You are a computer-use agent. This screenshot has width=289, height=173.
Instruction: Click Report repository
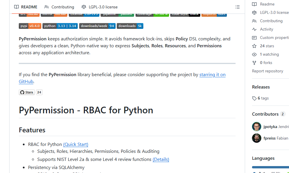pyautogui.click(x=267, y=71)
